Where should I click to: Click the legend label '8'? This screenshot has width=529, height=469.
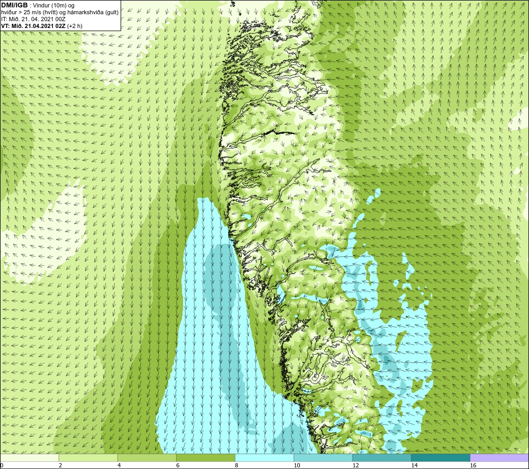point(236,465)
